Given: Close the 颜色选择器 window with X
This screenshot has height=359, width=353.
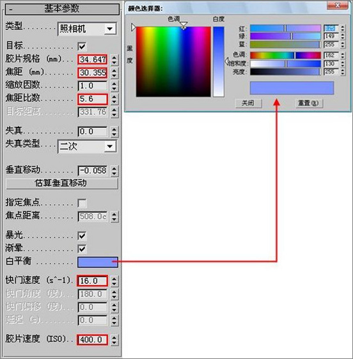Looking at the screenshot, I should (x=338, y=6).
